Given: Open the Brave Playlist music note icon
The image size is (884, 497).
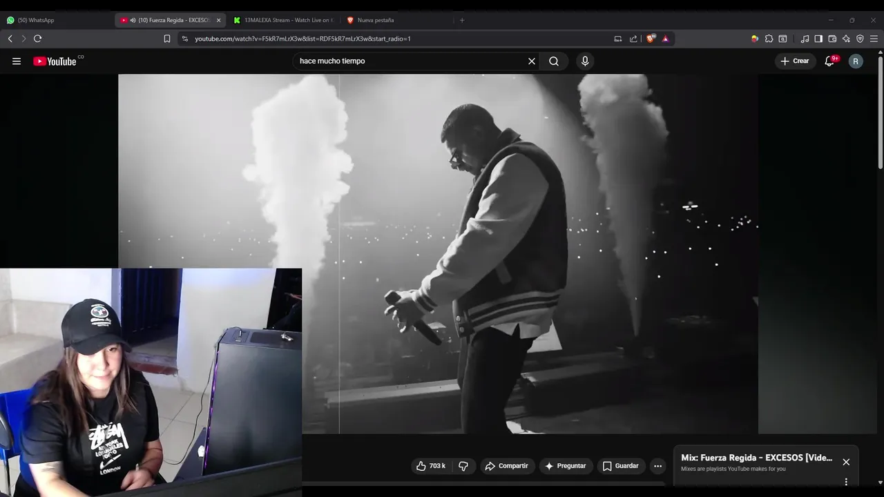Looking at the screenshot, I should 805,39.
